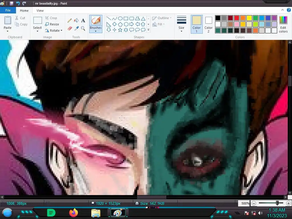Select the Pencil tool
This screenshot has width=292, height=219.
point(70,20)
